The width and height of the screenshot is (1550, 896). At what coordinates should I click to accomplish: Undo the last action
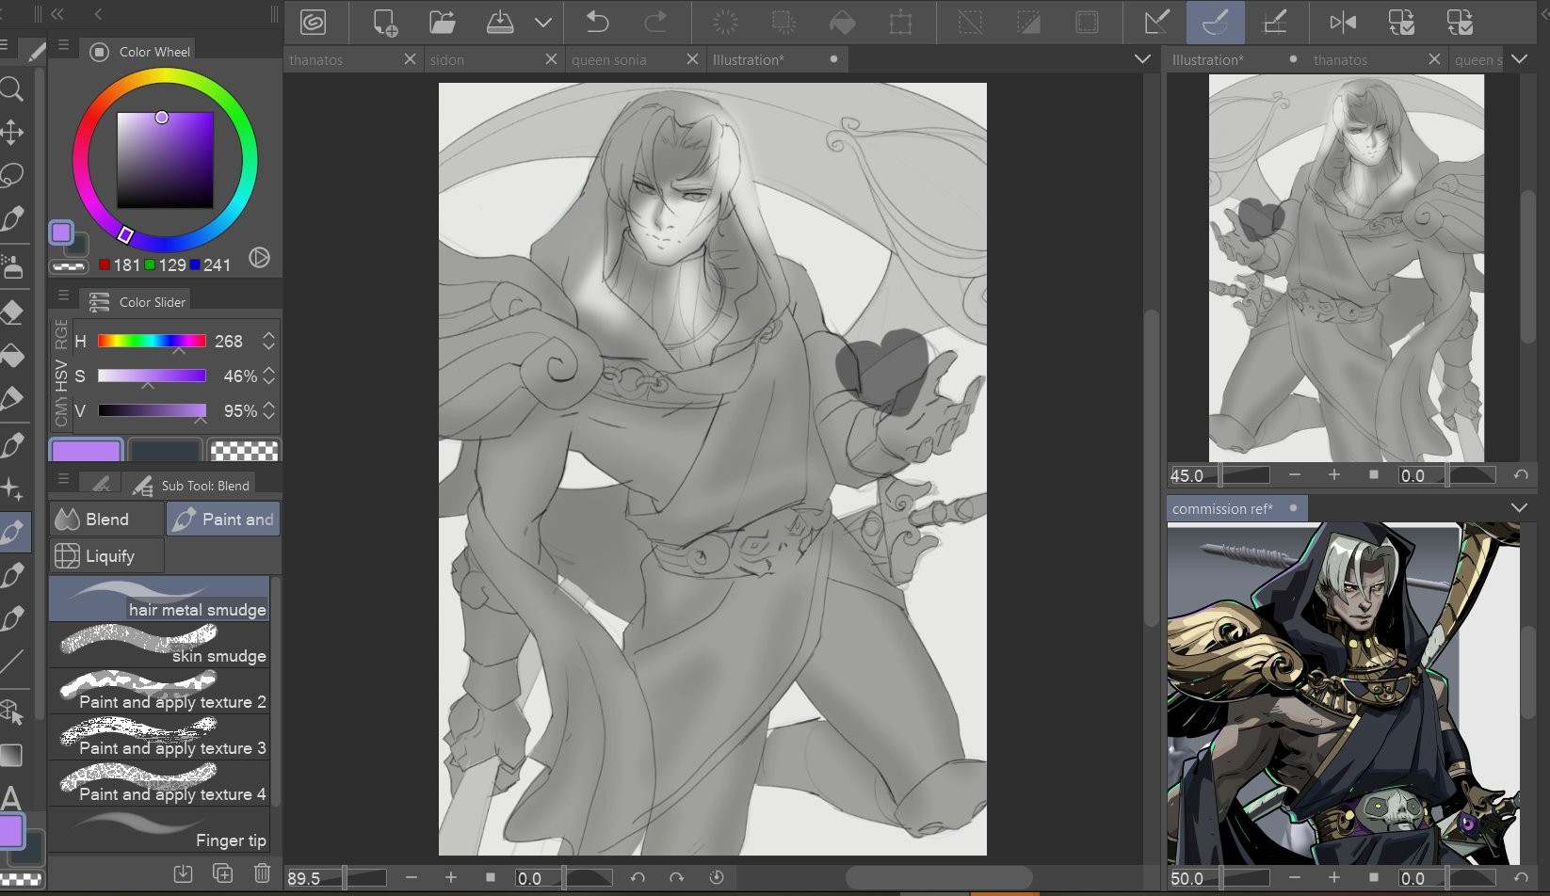pos(597,22)
